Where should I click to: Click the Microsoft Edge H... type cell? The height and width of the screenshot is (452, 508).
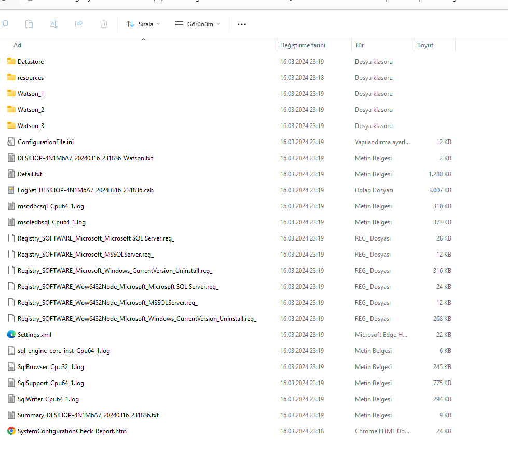pyautogui.click(x=381, y=335)
